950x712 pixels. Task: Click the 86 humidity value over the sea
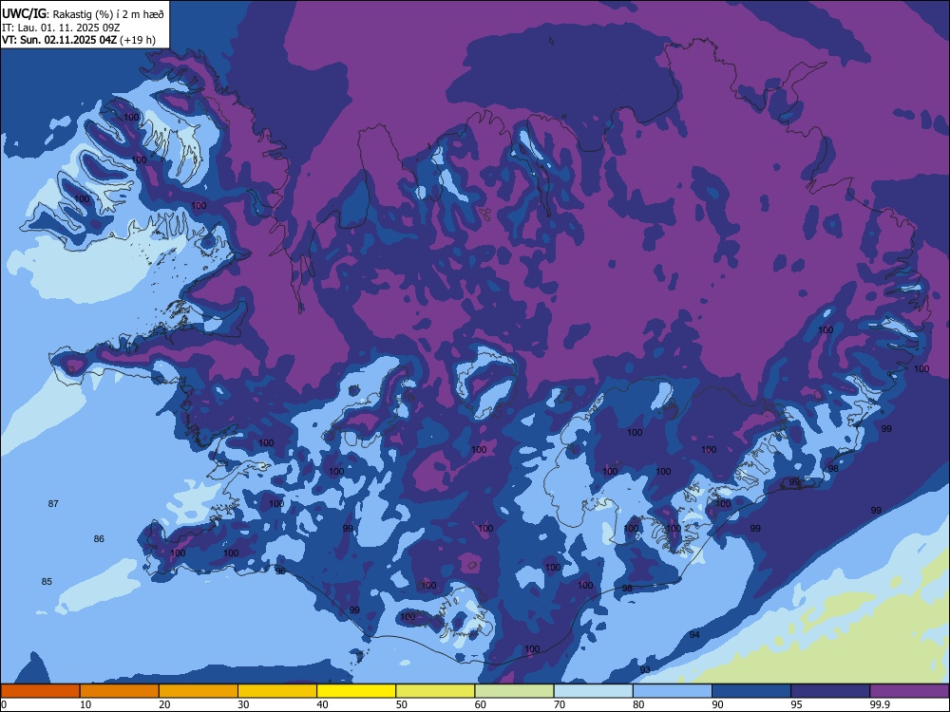[x=99, y=539]
